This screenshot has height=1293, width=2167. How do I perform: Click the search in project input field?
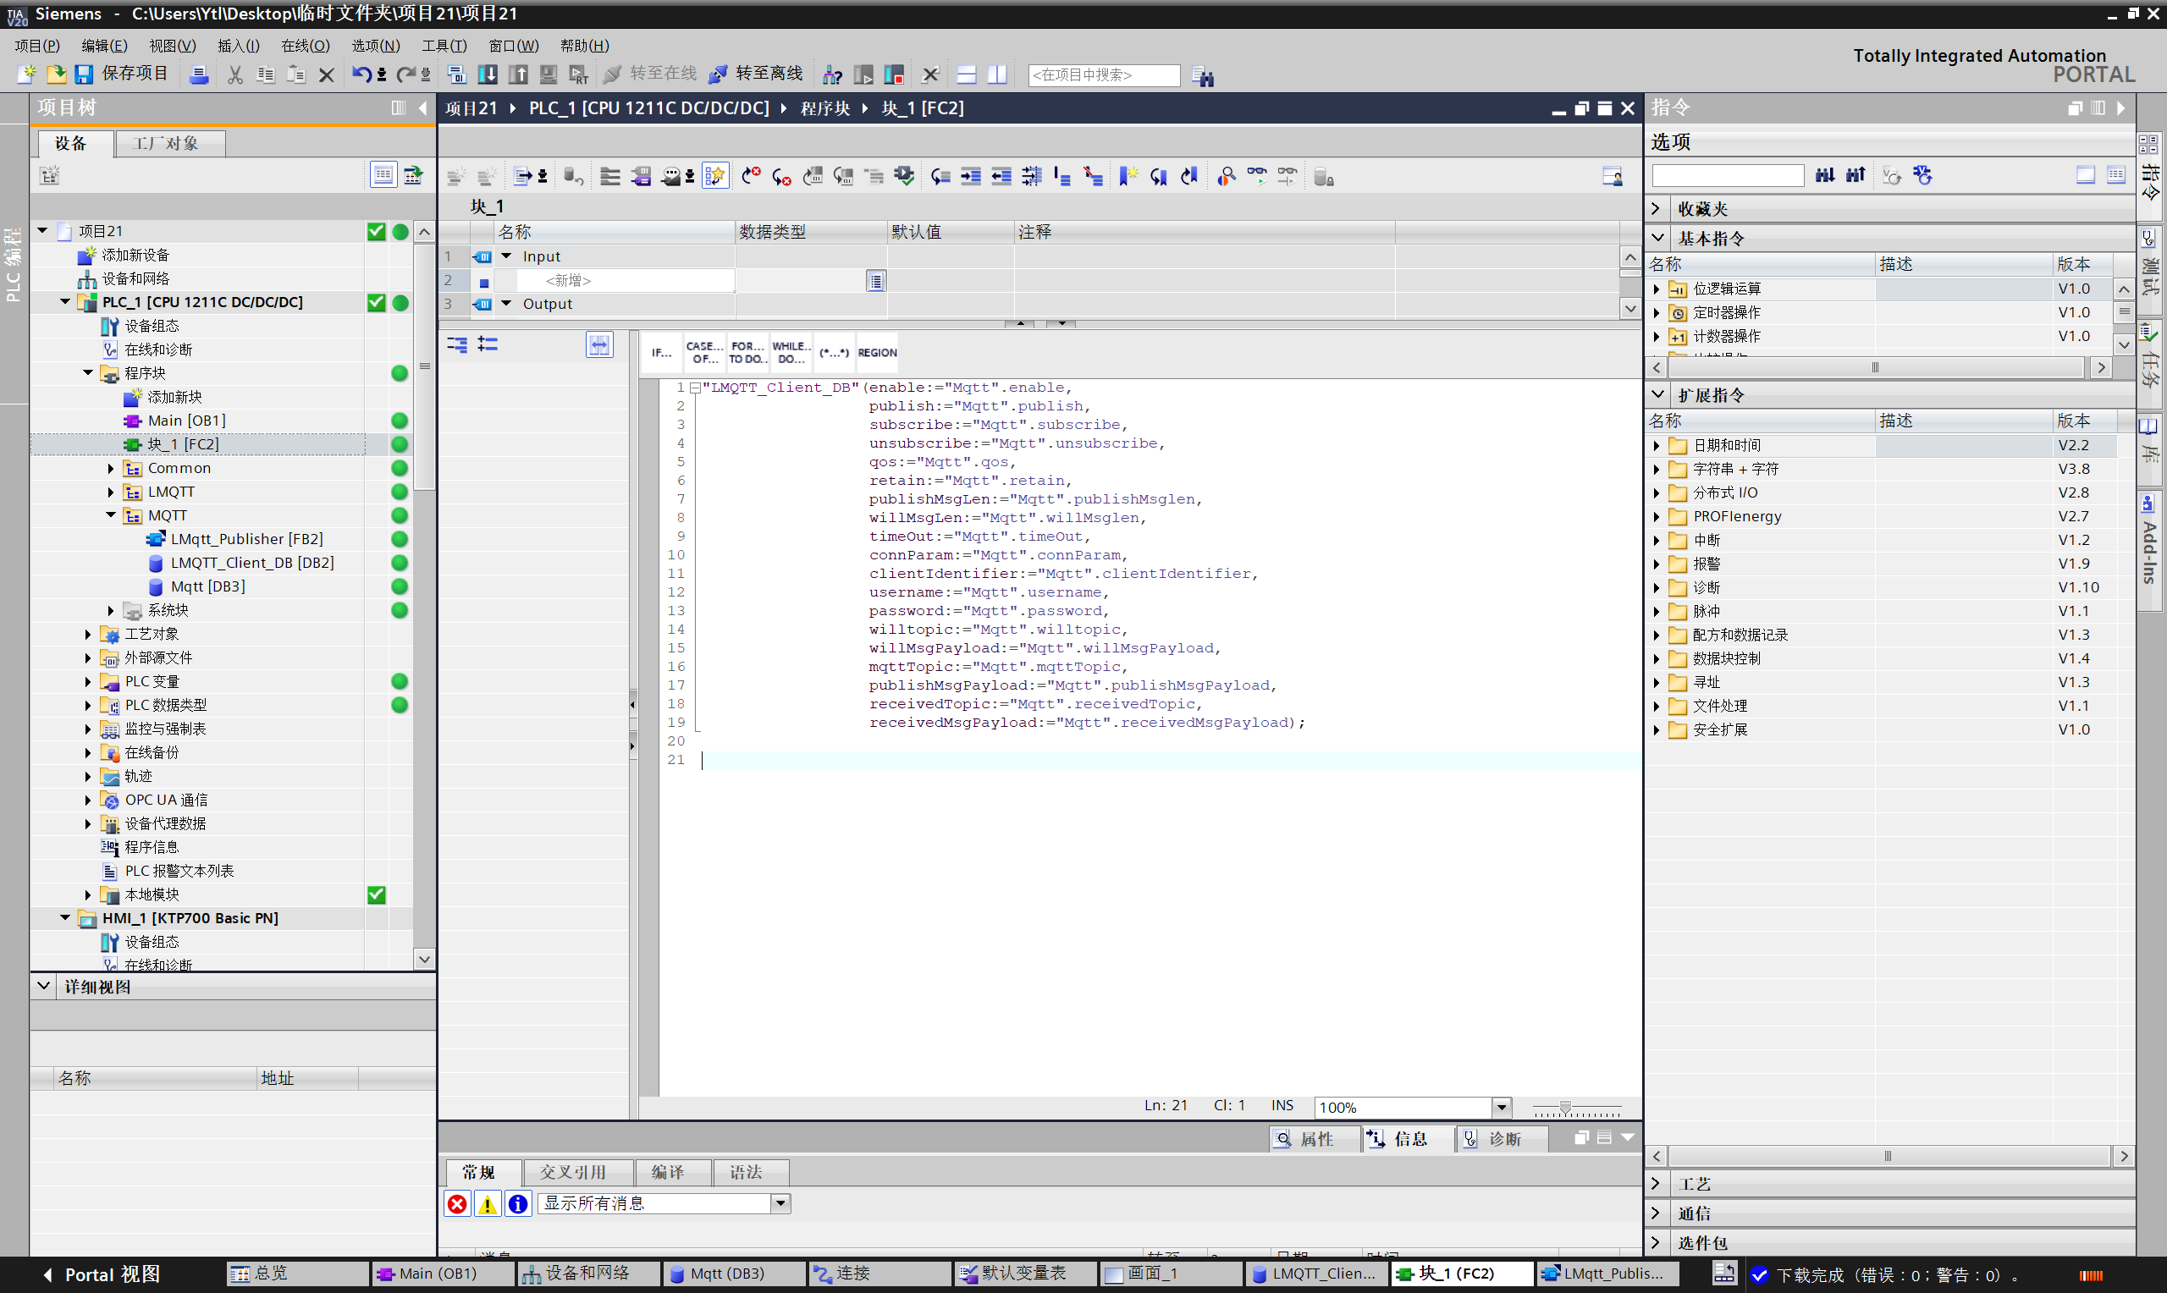tap(1104, 75)
